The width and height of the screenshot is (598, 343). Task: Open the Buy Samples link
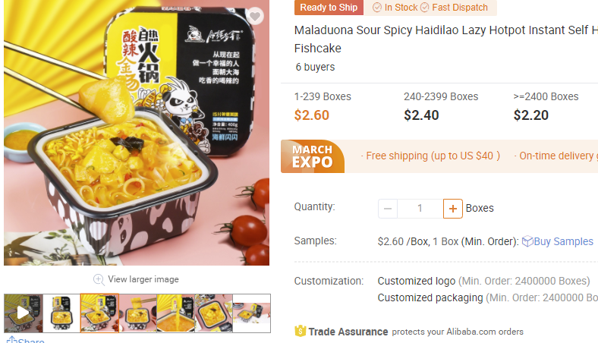(563, 241)
